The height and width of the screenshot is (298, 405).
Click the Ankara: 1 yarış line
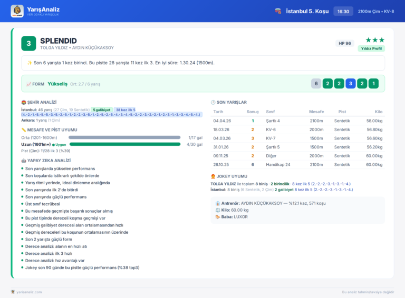[x=41, y=121]
